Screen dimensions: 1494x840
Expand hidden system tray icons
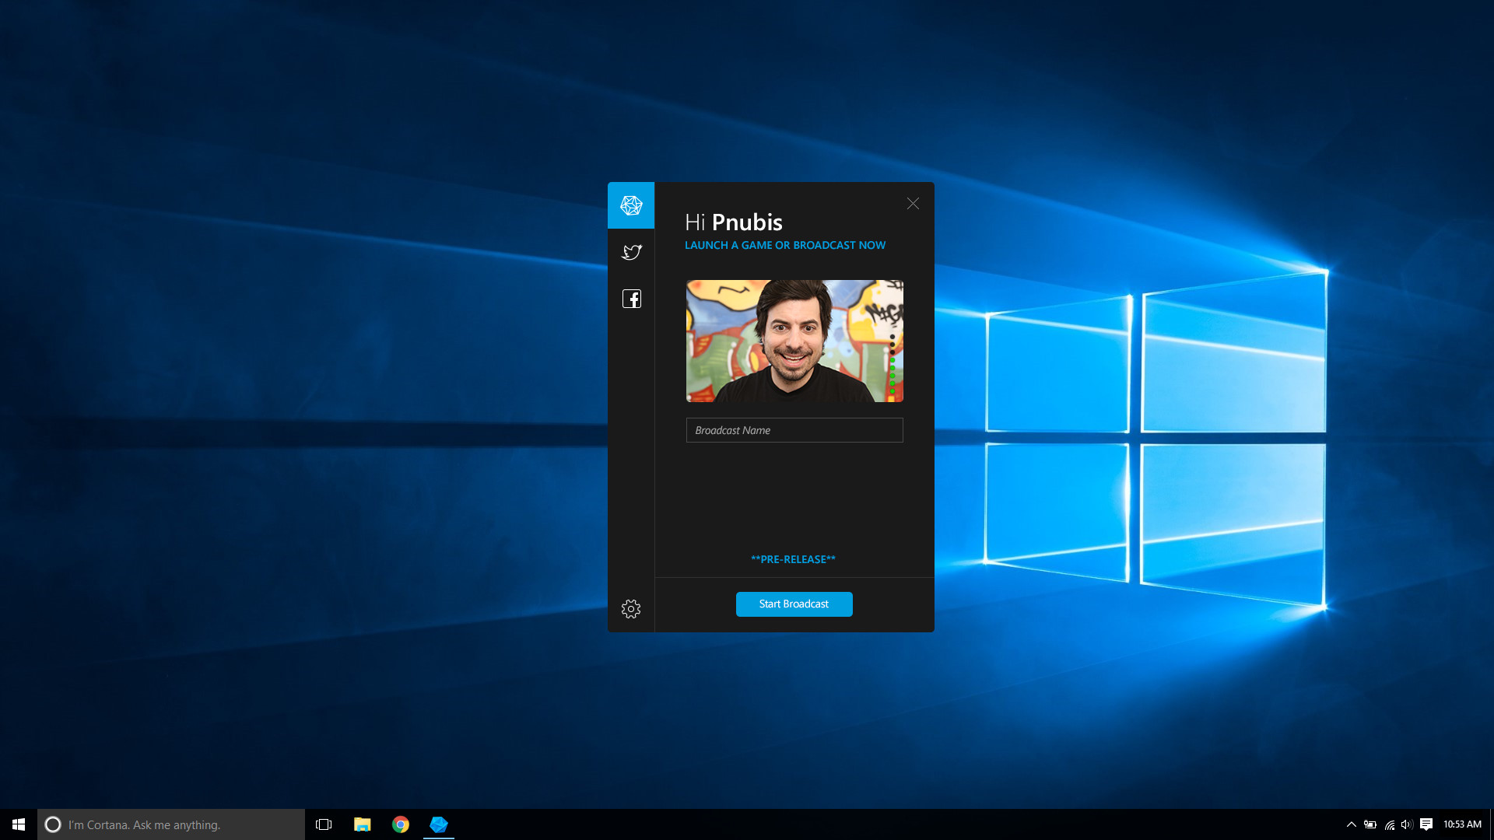click(1352, 824)
